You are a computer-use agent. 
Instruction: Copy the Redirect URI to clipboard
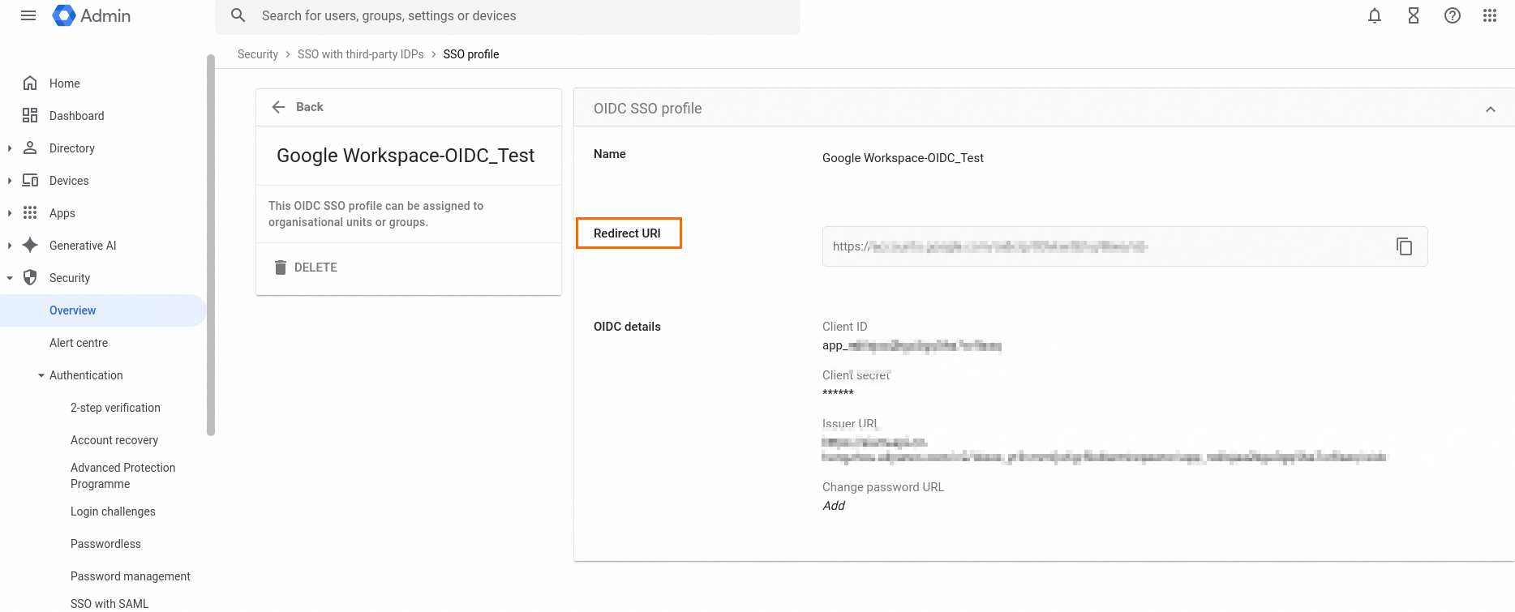[x=1404, y=246]
